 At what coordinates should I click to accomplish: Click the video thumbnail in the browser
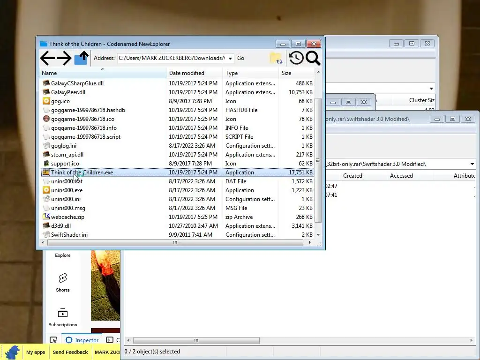(105, 285)
